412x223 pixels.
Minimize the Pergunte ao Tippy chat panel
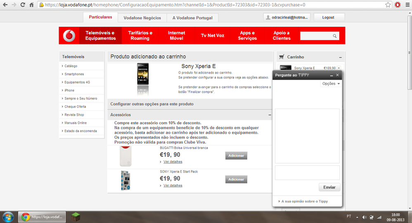[331, 75]
